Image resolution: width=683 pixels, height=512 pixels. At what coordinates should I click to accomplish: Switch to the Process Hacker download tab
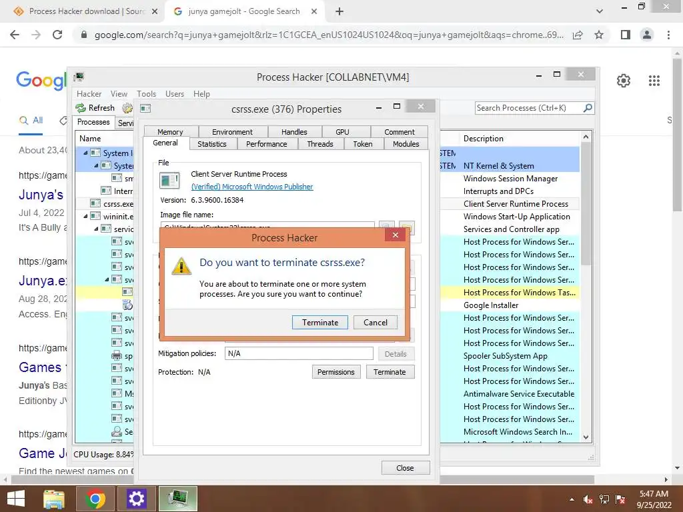pos(85,11)
